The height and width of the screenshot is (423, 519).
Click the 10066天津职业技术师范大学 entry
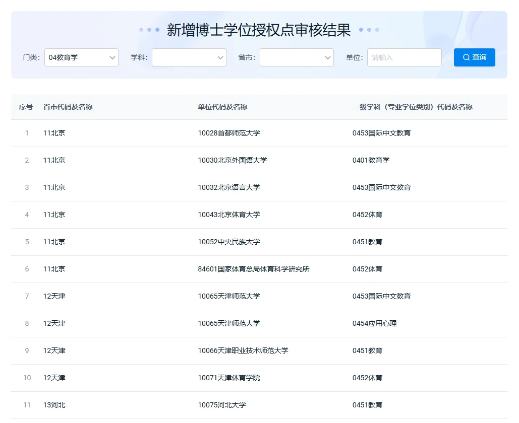(243, 351)
